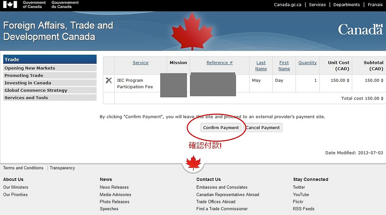This screenshot has width=386, height=215.
Task: Open Canadian Representatives Abroad link
Action: pyautogui.click(x=228, y=195)
